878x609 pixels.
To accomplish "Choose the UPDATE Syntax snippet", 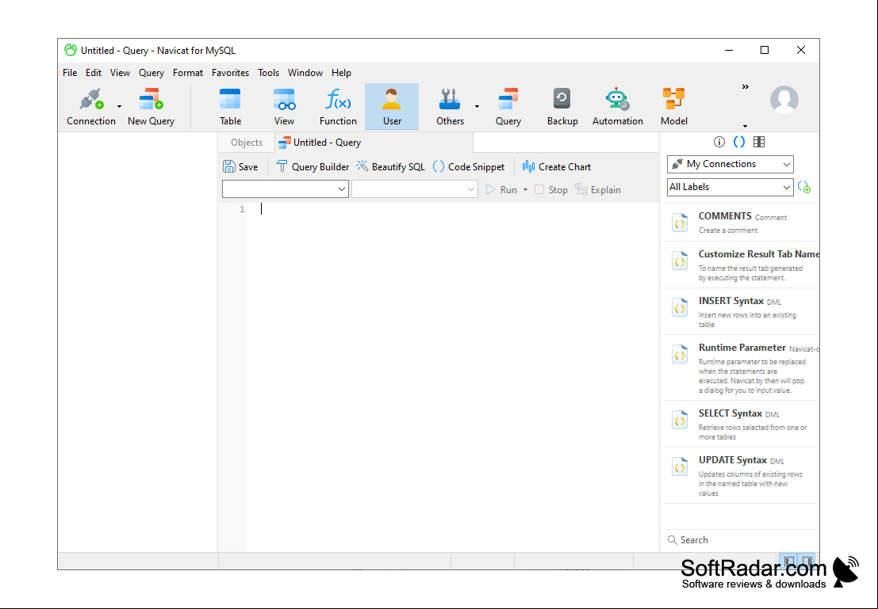I will point(740,475).
